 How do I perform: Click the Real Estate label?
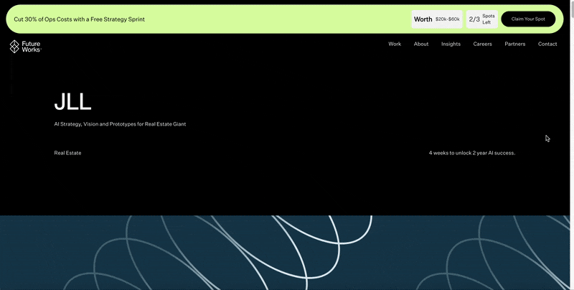click(67, 153)
